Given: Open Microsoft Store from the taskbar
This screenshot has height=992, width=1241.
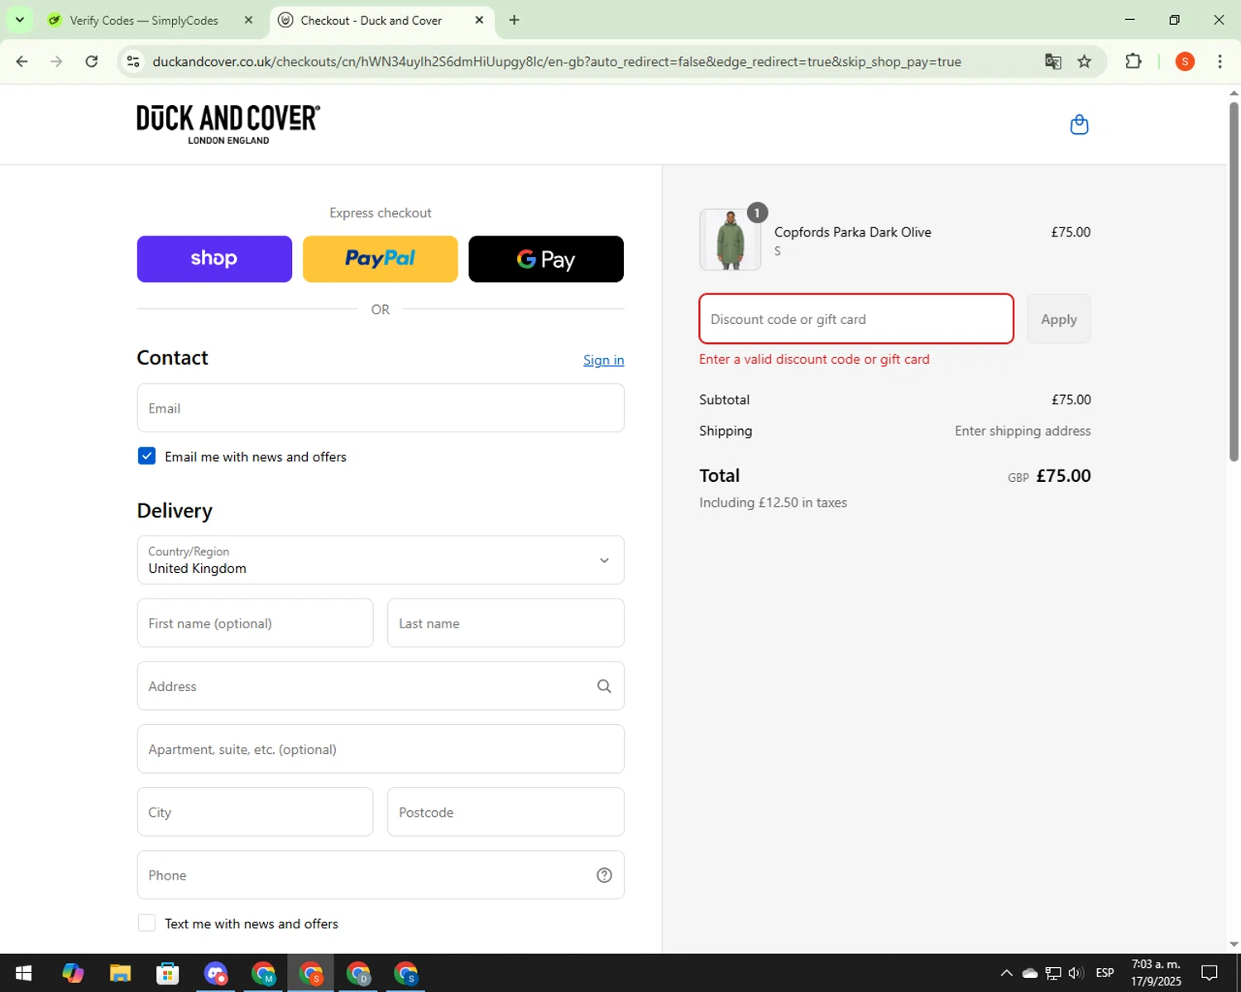Looking at the screenshot, I should [x=168, y=973].
